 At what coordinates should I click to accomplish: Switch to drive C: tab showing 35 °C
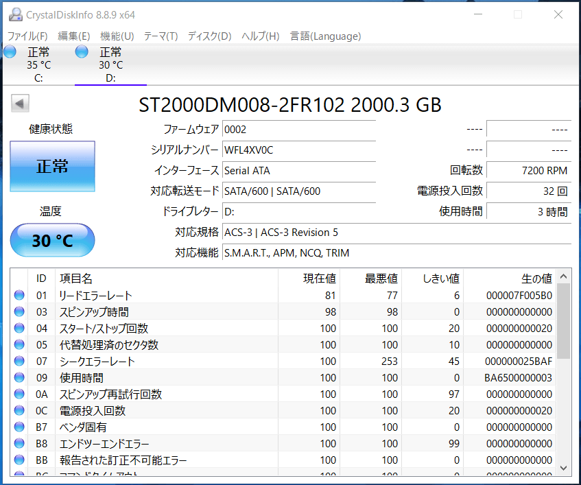click(x=38, y=65)
